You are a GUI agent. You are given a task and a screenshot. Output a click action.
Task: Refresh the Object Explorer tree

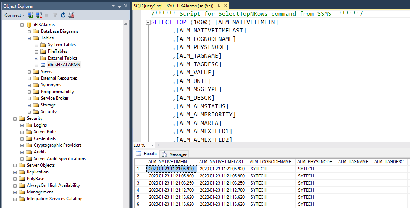[63, 15]
